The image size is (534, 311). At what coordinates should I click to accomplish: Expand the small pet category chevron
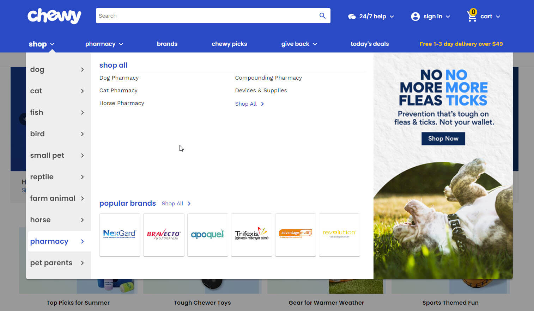82,156
